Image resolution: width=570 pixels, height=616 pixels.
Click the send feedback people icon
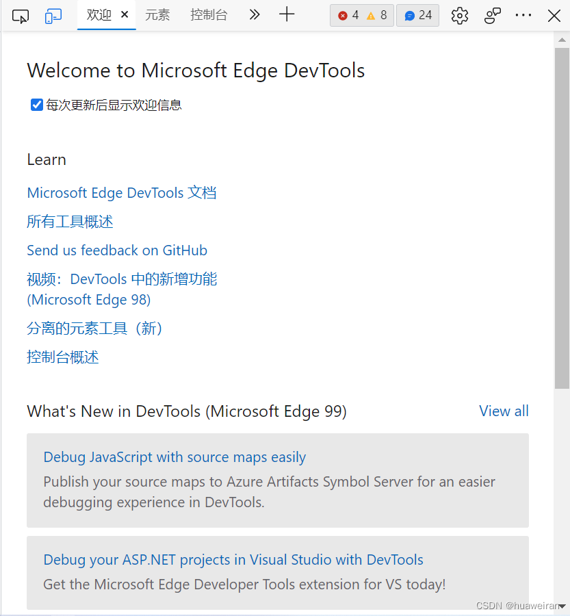[493, 15]
